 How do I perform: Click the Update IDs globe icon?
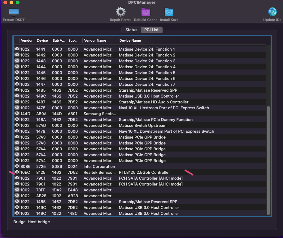click(x=272, y=12)
